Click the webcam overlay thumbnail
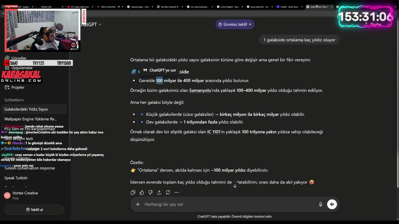This screenshot has width=399, height=224. tap(42, 30)
